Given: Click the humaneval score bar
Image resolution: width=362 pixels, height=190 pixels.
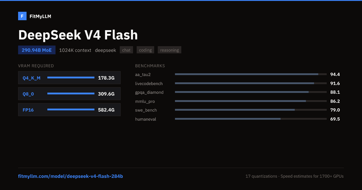Looking at the screenshot, I should (x=251, y=119).
